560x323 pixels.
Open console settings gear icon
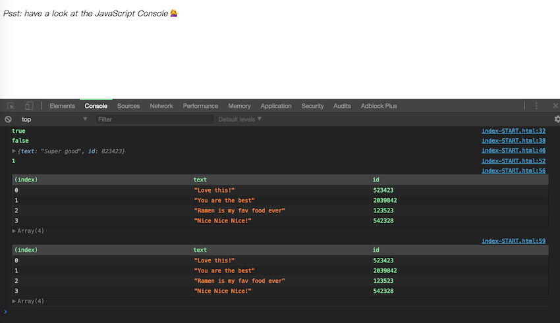pyautogui.click(x=557, y=119)
